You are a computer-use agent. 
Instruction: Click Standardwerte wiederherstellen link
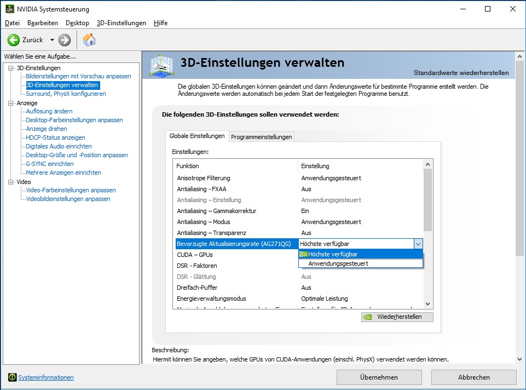(461, 73)
